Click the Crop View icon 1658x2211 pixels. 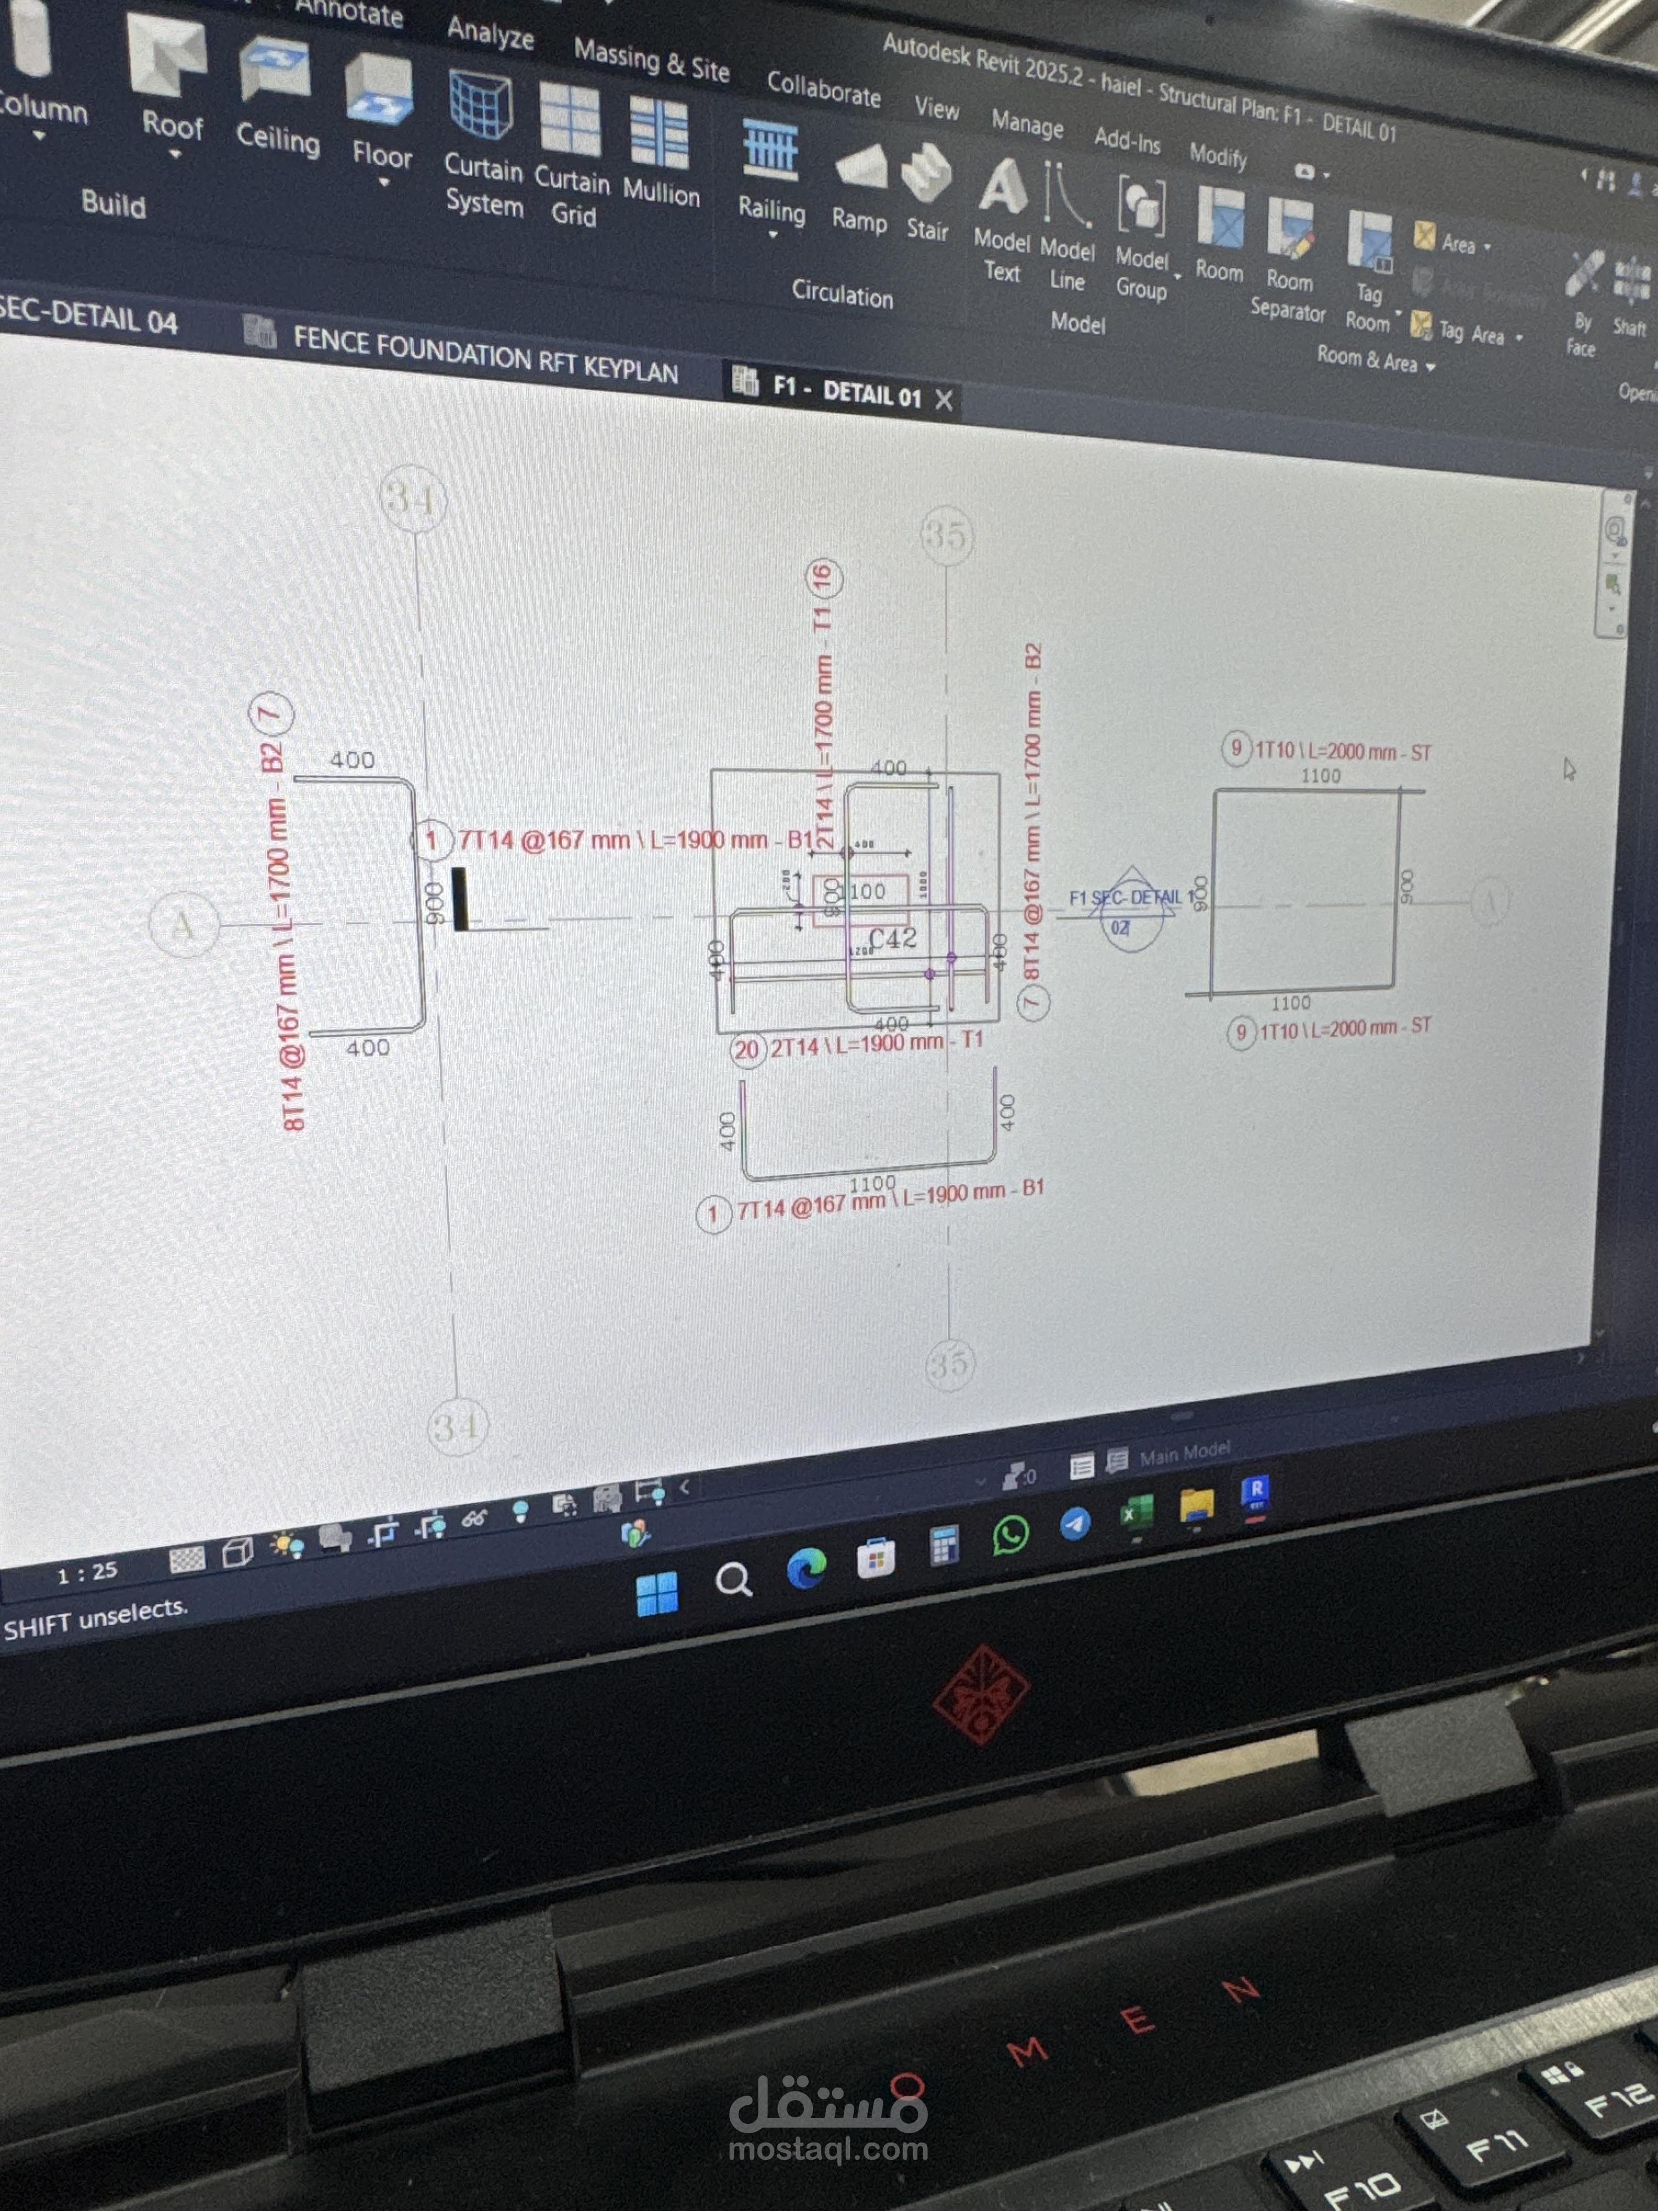(384, 1532)
